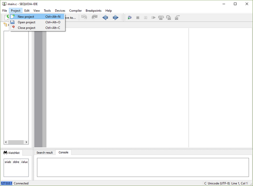Click the Close project red X icon
253x186 pixels.
(13, 27)
